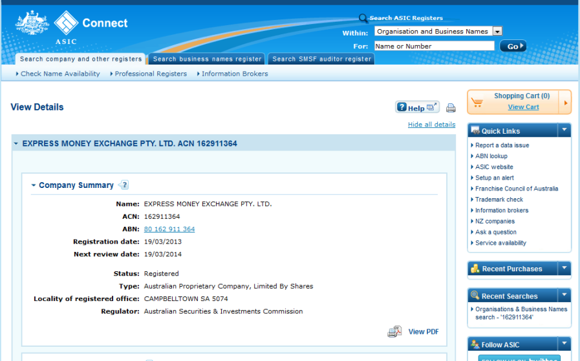580x361 pixels.
Task: Collapse the Express Money Exchange header panel
Action: tap(16, 144)
